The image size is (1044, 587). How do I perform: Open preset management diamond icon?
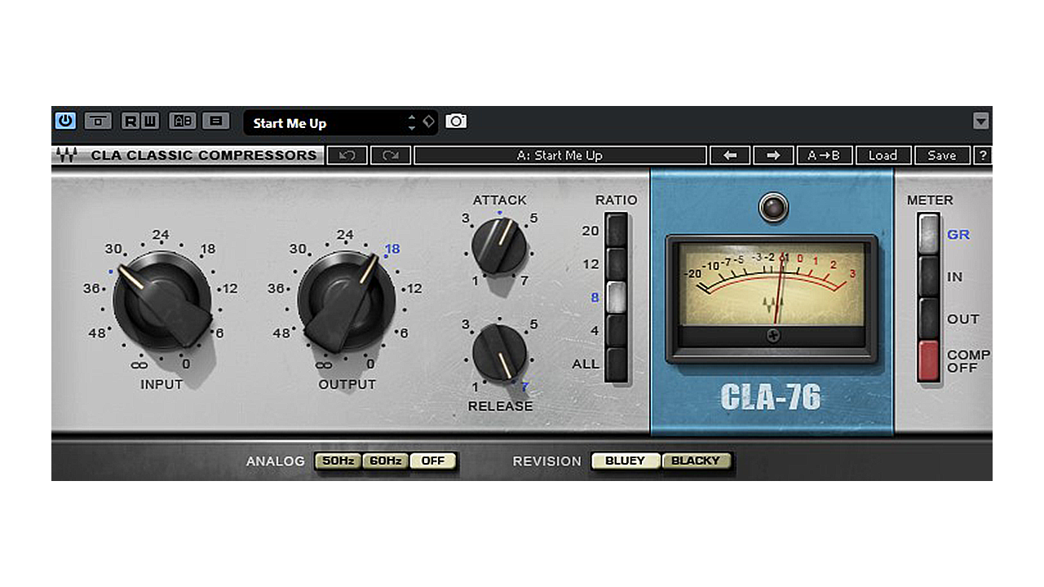(429, 121)
